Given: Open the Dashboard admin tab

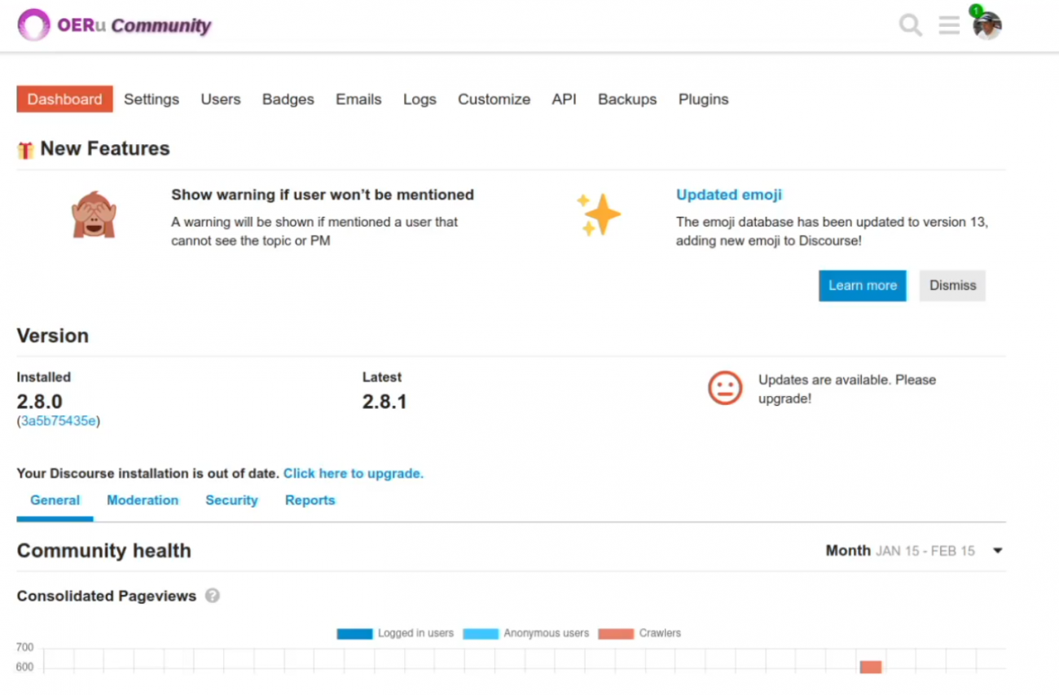Looking at the screenshot, I should [64, 99].
